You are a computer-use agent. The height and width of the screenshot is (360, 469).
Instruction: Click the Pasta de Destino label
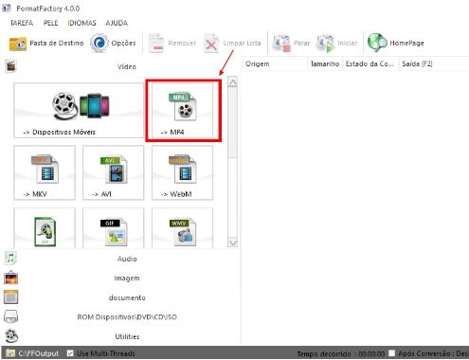point(57,43)
